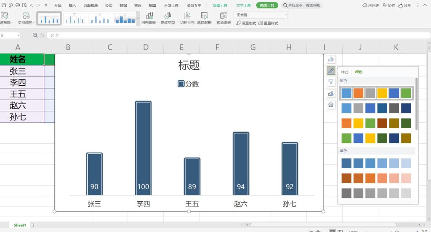Click the 设置格式 button
The height and width of the screenshot is (232, 431).
246,23
